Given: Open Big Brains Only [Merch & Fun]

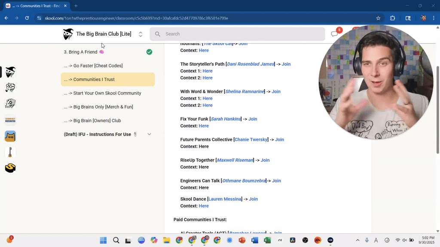Looking at the screenshot, I should click(x=108, y=107).
